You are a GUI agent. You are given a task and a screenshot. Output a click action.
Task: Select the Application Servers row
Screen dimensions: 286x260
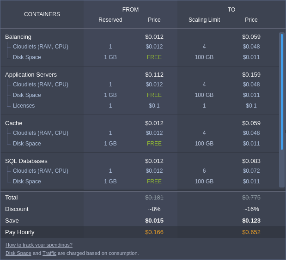(140, 75)
